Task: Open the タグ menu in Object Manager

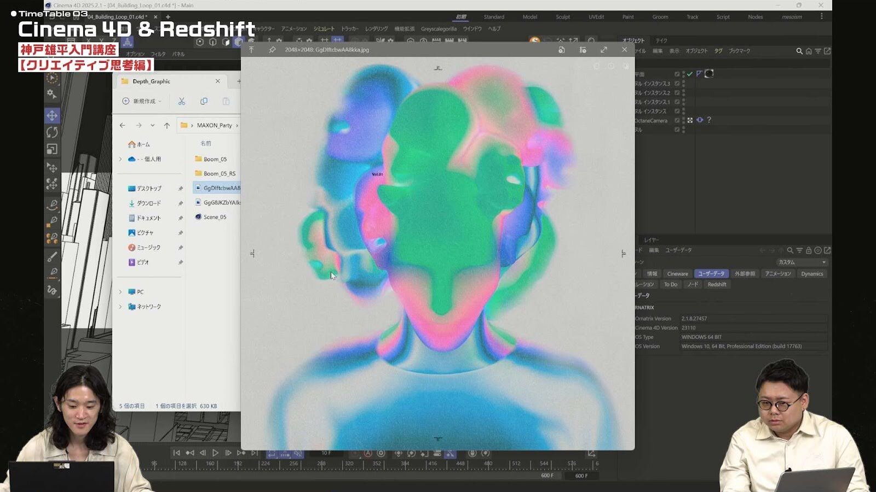Action: tap(718, 51)
